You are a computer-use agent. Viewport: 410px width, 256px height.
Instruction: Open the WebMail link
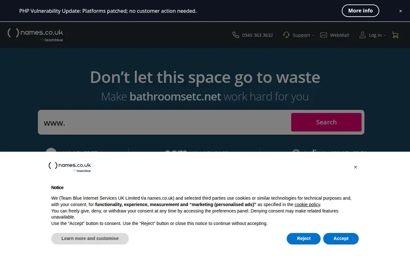(340, 35)
